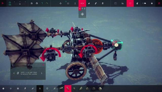Screen dimensions: 162x92
Task: Undo the last action
Action: click(42, 3)
